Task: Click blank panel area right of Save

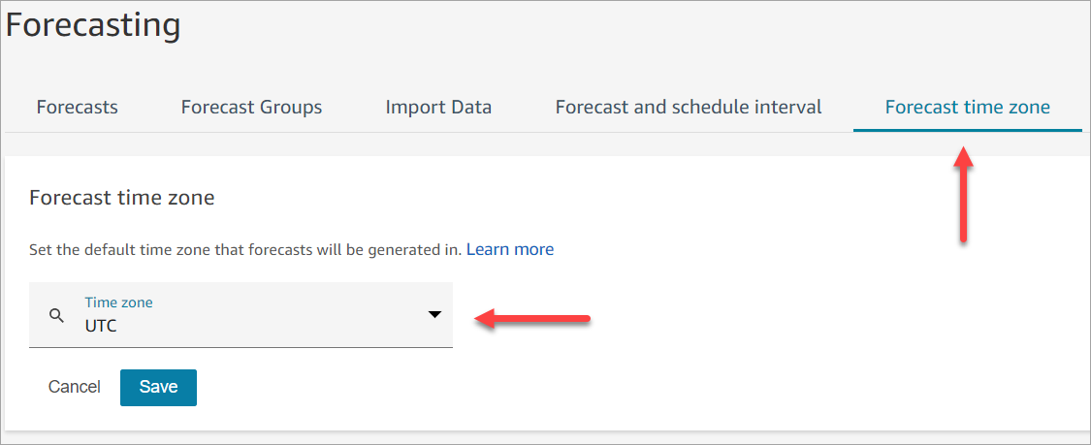Action: (x=582, y=387)
